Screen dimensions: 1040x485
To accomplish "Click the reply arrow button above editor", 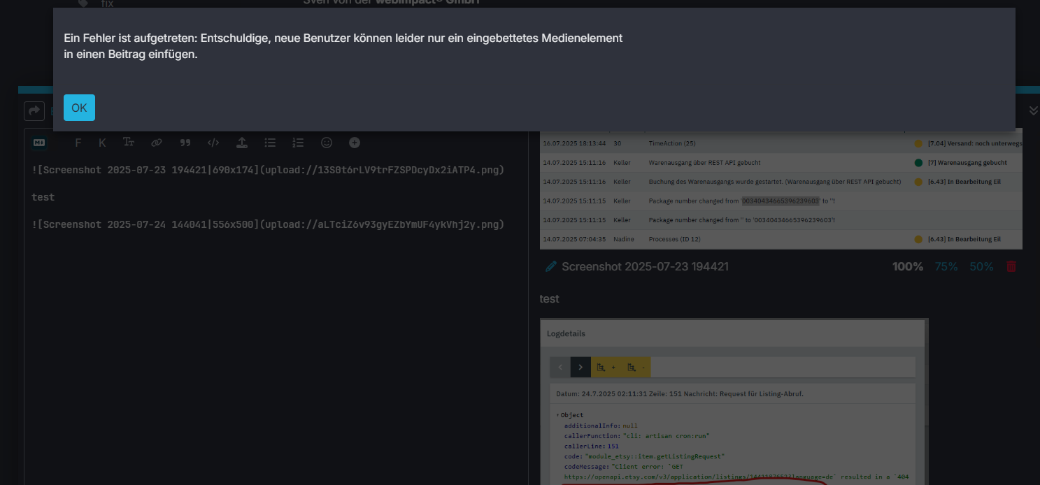I will coord(34,110).
